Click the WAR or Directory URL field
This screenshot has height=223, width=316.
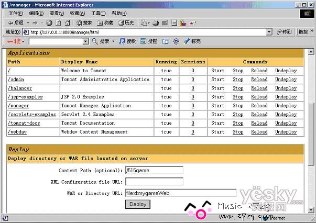click(181, 193)
